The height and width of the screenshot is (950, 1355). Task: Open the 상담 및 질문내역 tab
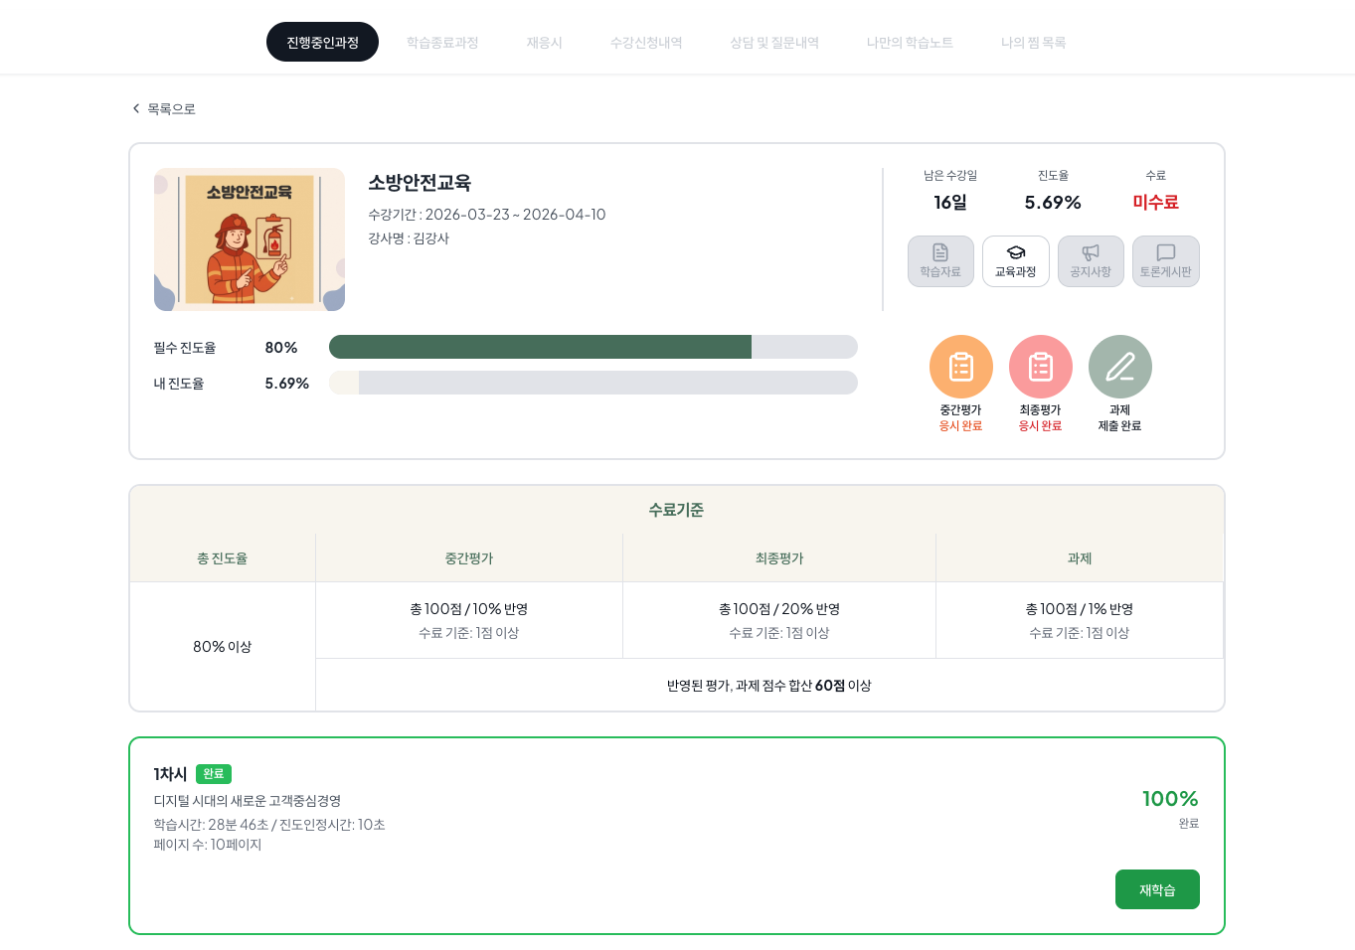point(774,43)
